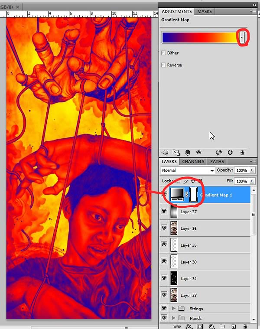Screen dimensions: 260x329
Task: Expand the Strings layer group
Action: coord(173,308)
